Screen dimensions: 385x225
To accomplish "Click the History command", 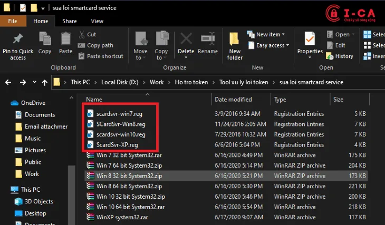I will 340,56.
